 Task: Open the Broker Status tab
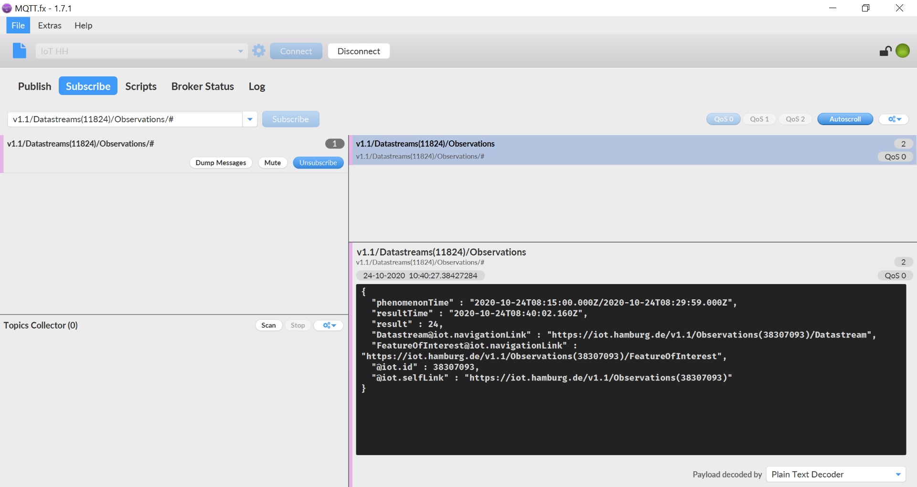(x=203, y=86)
